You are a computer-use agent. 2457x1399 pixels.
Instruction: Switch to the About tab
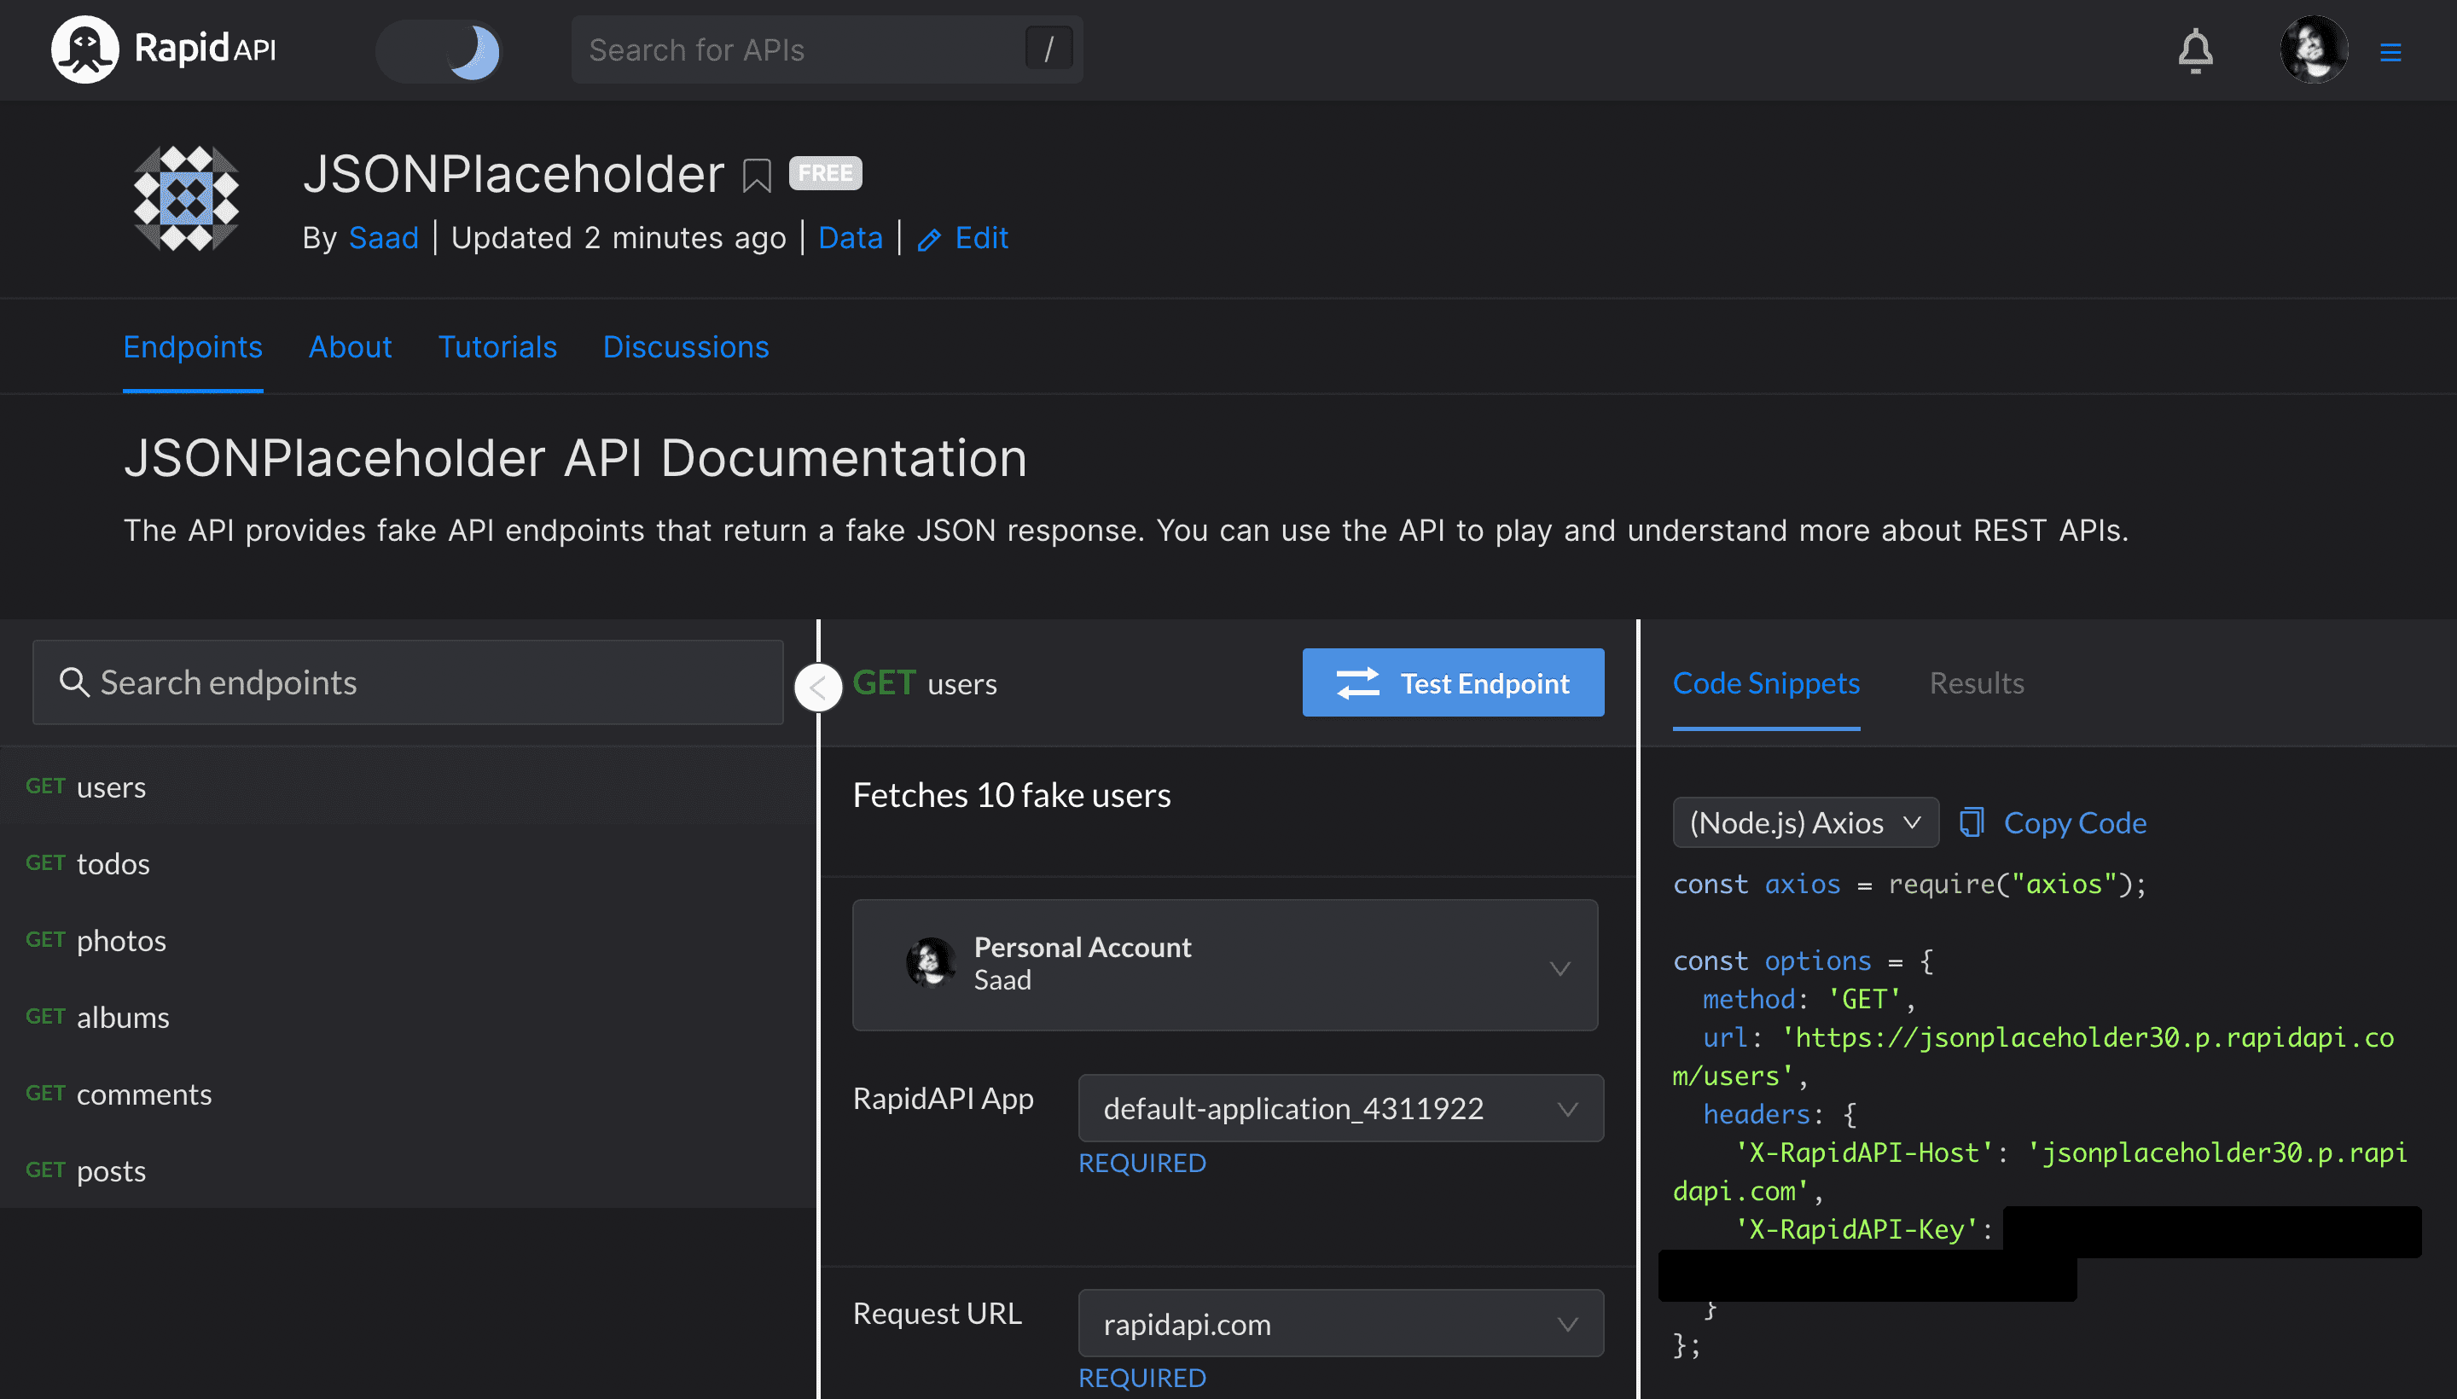click(349, 348)
